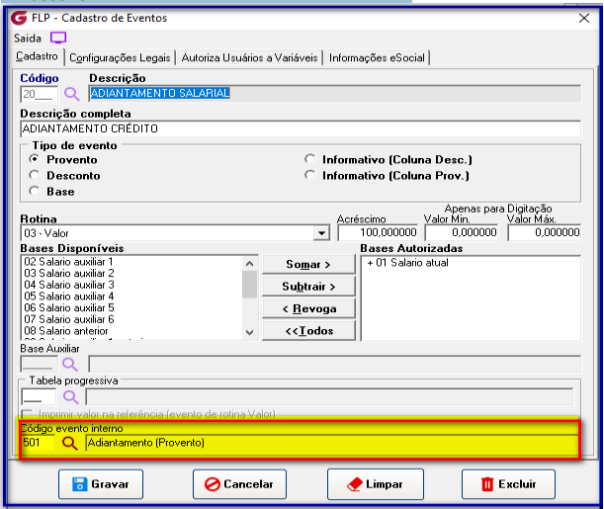Select 04 Salario auxiliar 3 in list

tap(131, 285)
